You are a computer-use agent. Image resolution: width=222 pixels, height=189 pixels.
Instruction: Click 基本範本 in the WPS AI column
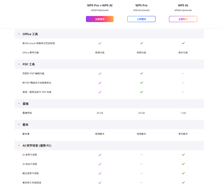tap(183, 134)
